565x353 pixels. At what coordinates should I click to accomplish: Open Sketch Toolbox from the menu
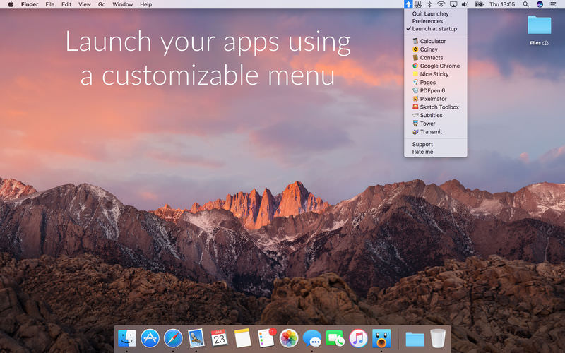[x=439, y=107]
